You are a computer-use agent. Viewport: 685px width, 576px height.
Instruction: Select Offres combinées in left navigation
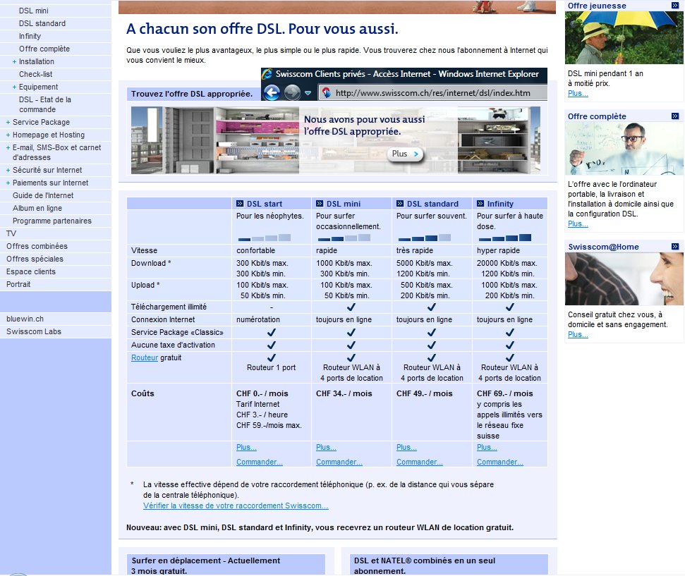pos(37,246)
